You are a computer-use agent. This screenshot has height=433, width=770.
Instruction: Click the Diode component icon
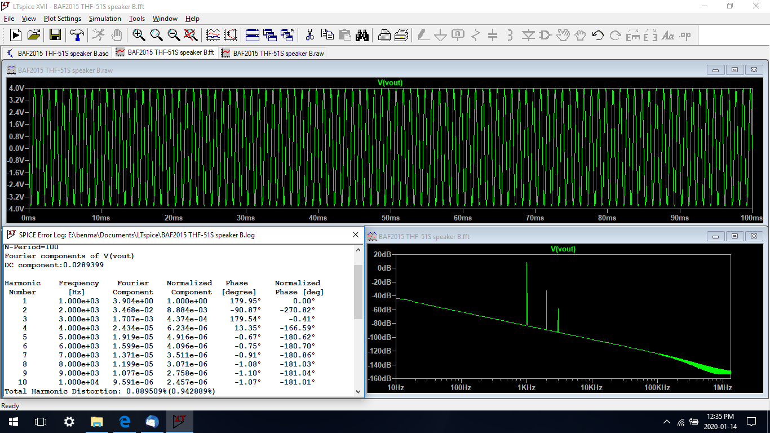click(528, 35)
